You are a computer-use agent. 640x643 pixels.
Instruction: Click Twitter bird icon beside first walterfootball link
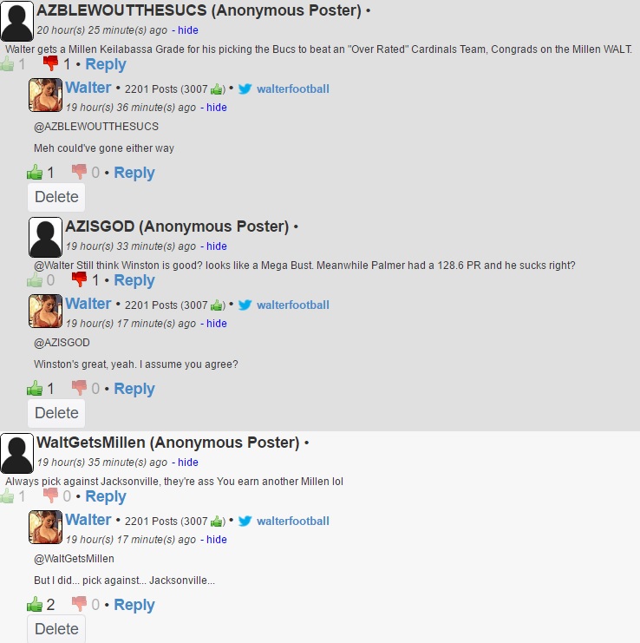tap(245, 89)
